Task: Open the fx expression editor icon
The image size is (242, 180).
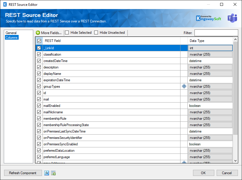Action: point(47,173)
